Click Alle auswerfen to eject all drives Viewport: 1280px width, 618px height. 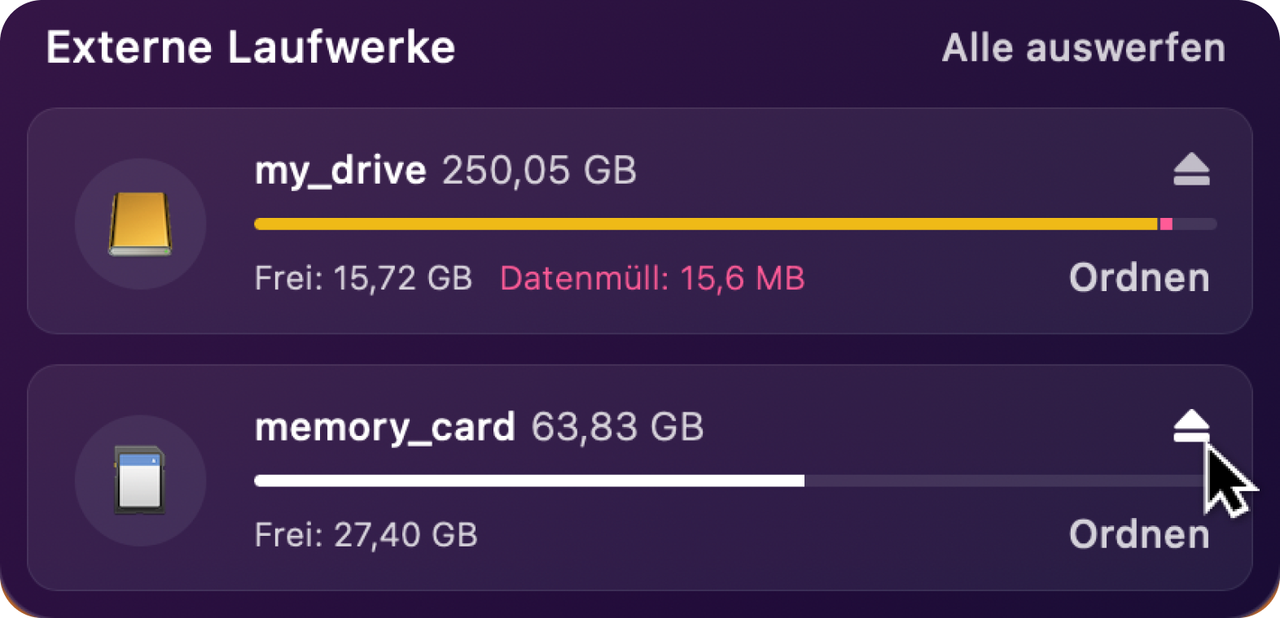(1084, 48)
